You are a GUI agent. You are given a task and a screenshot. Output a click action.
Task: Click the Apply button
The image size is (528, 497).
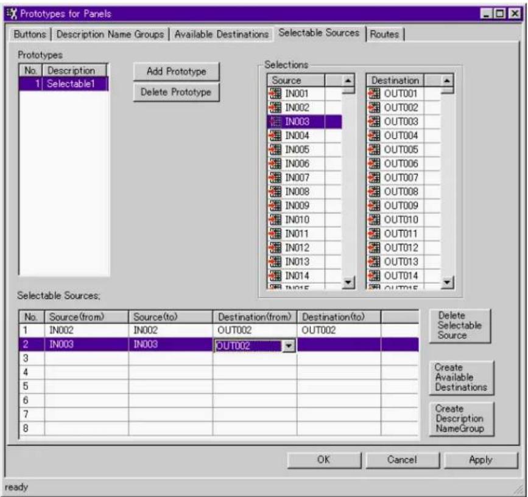(x=481, y=460)
